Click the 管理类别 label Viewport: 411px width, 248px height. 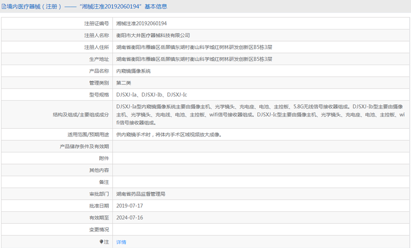tap(99, 83)
